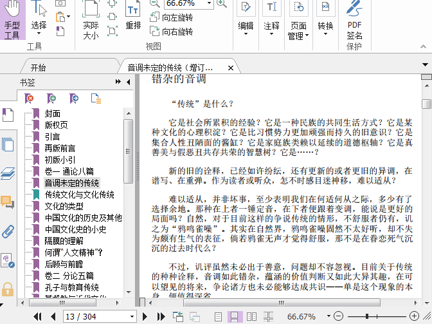Open the 页面管理 dropdown
Screen dimensions: 432x324
point(299,20)
